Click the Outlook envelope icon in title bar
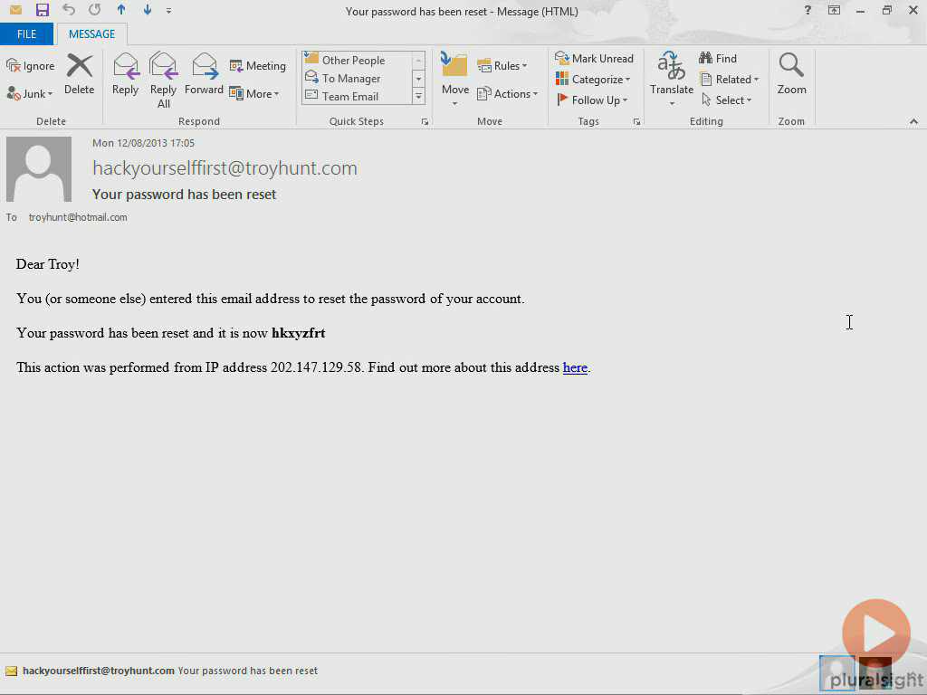 click(16, 10)
